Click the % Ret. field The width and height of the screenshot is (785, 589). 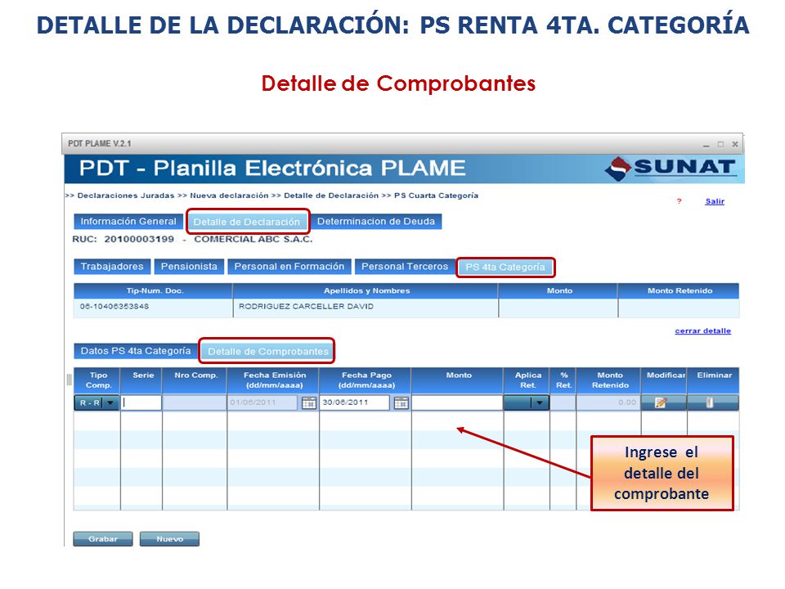pos(563,402)
